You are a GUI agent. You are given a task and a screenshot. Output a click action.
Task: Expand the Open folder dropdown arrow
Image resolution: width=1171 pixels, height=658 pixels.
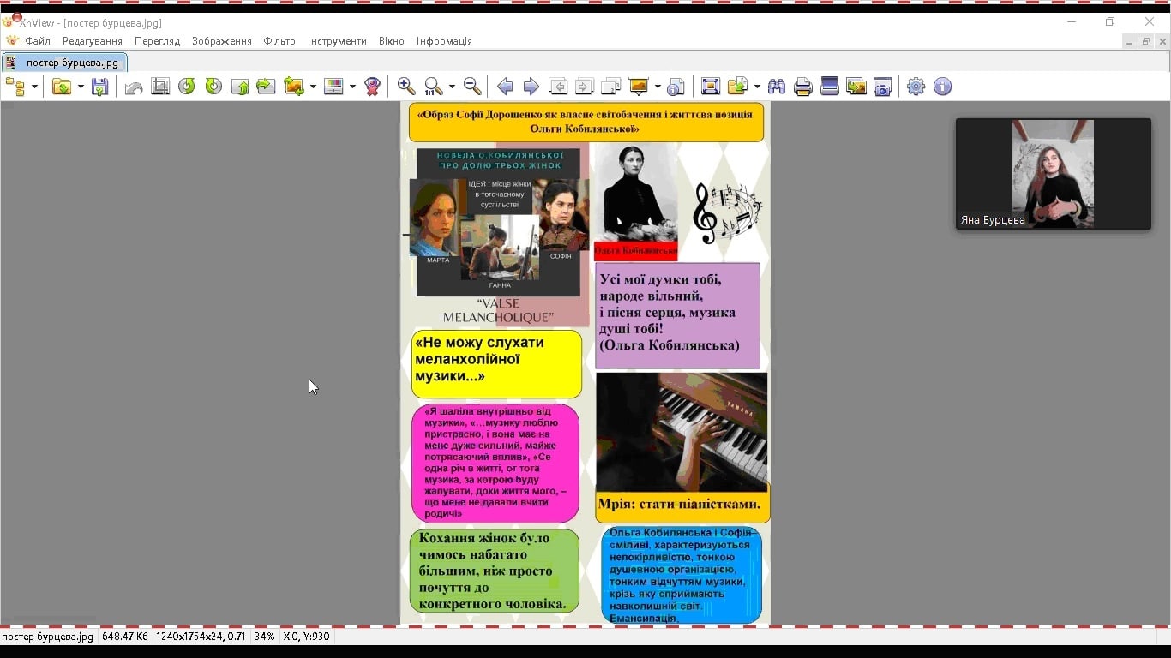coord(81,87)
